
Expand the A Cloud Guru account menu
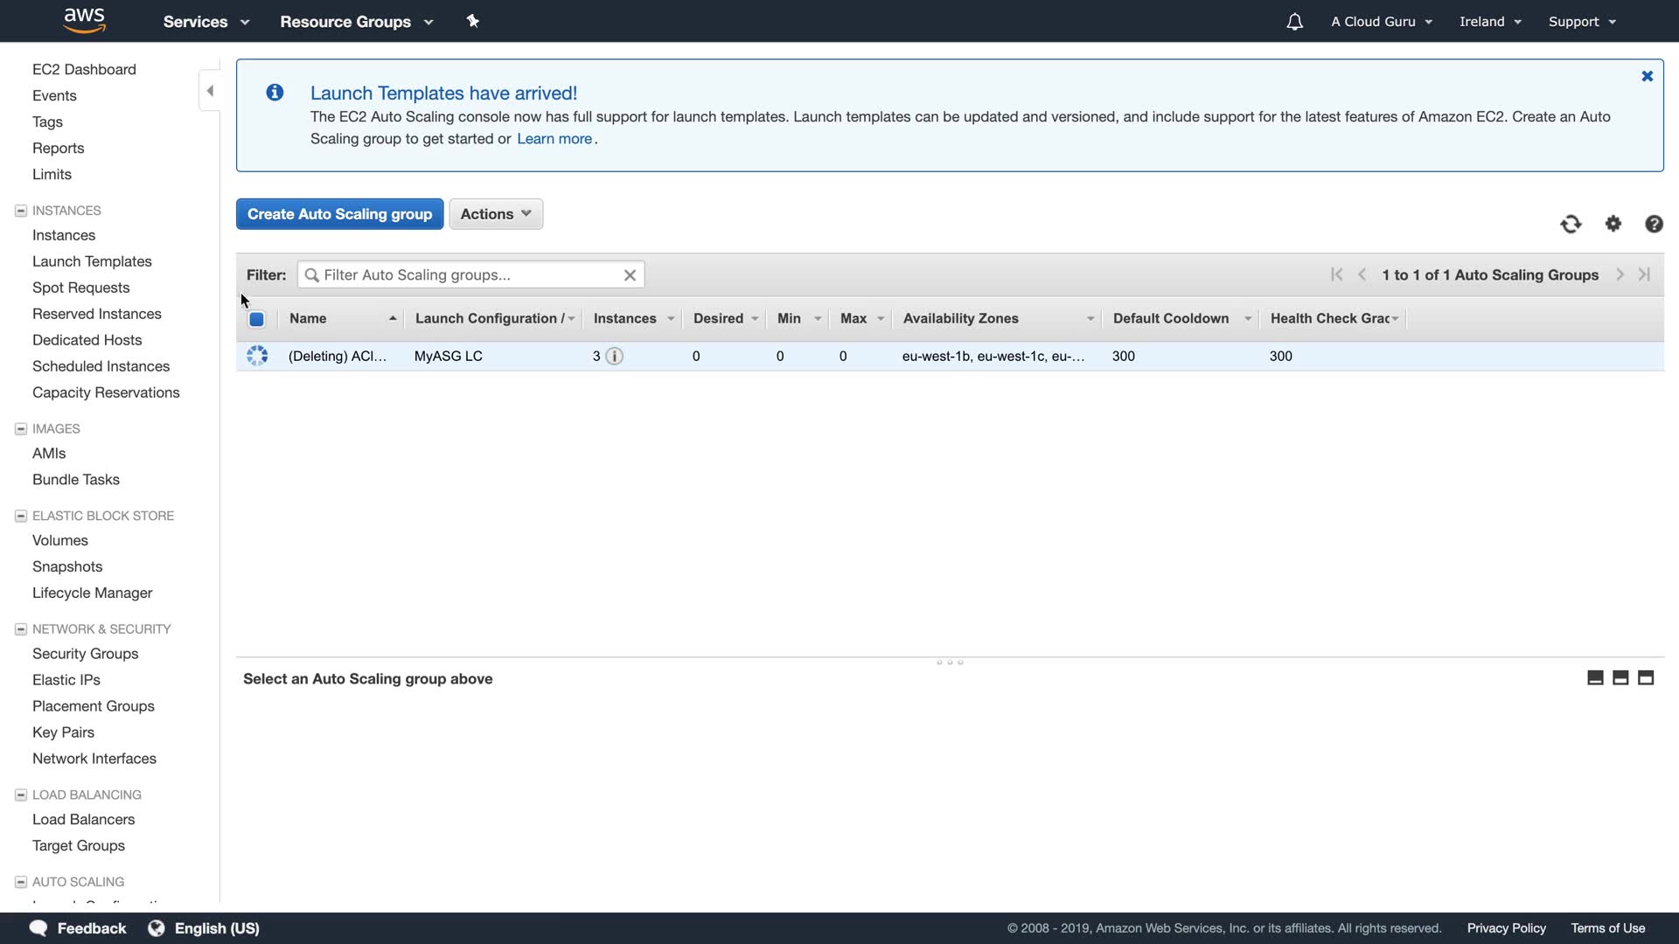tap(1382, 22)
